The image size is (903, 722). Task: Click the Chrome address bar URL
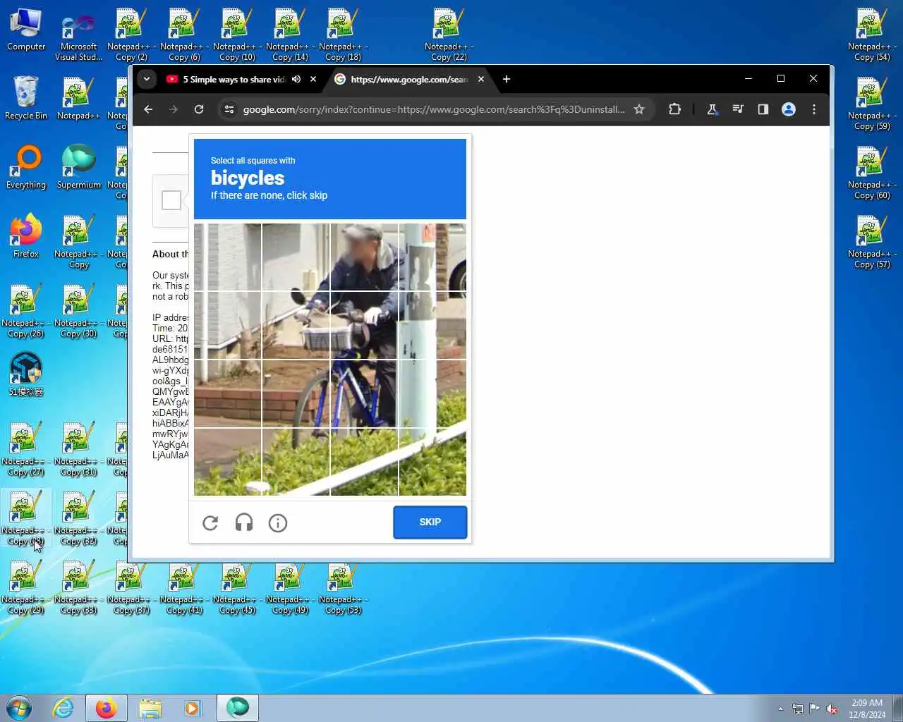point(434,109)
